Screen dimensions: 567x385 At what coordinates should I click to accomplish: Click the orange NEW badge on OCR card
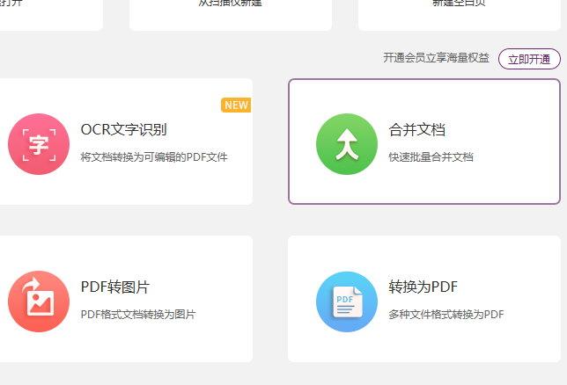(236, 105)
